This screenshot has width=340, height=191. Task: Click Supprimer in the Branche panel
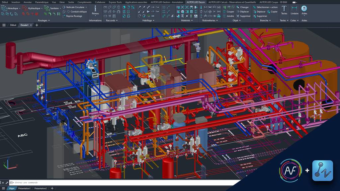click(x=260, y=16)
